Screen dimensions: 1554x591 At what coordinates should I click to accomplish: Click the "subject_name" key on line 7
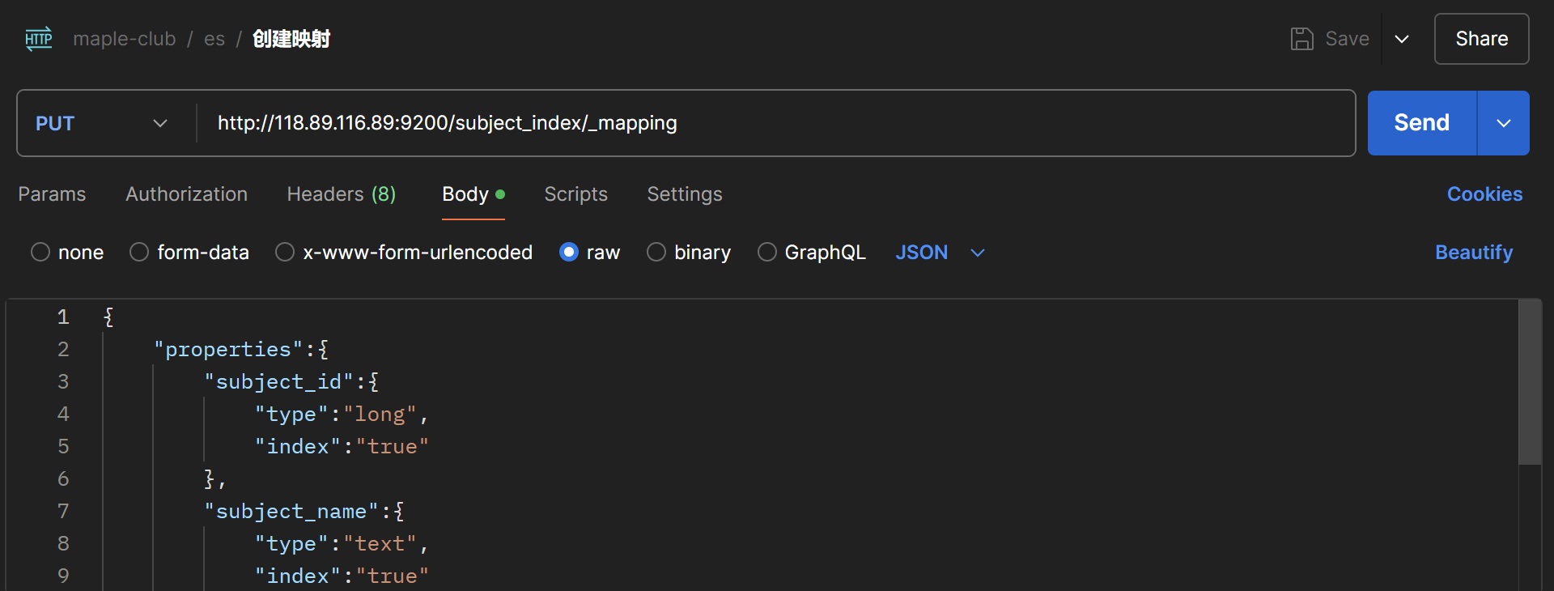pyautogui.click(x=291, y=512)
